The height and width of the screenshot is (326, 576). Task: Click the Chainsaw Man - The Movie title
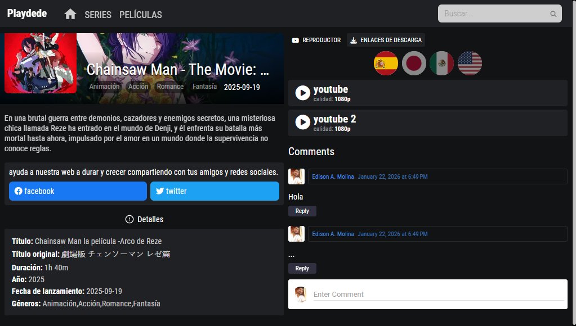coord(178,69)
